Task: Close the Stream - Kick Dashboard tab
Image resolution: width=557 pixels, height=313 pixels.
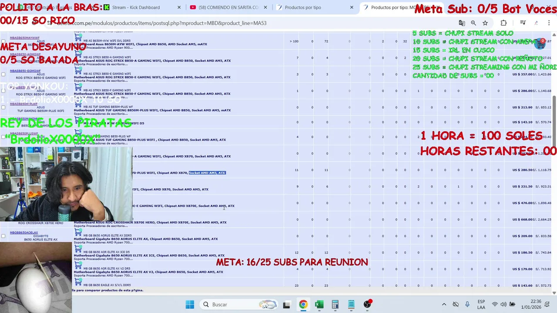Action: coord(180,7)
